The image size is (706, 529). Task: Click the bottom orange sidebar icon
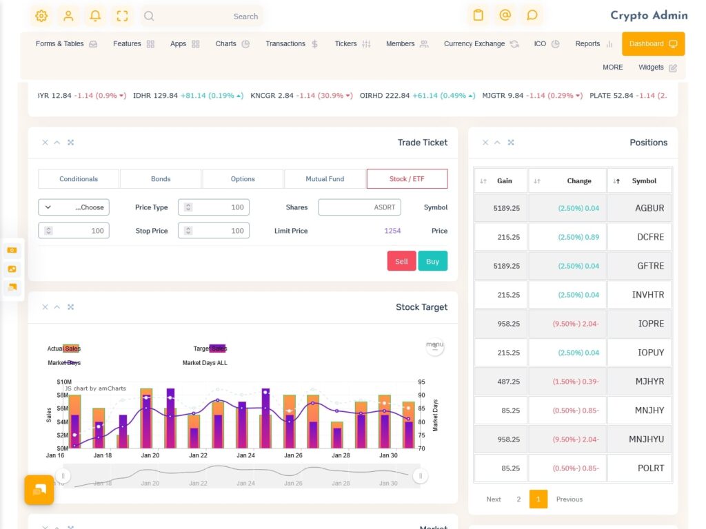[12, 287]
